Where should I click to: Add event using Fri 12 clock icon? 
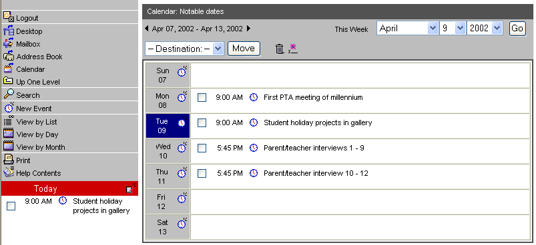[x=182, y=198]
